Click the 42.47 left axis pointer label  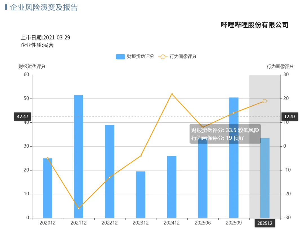[23, 117]
